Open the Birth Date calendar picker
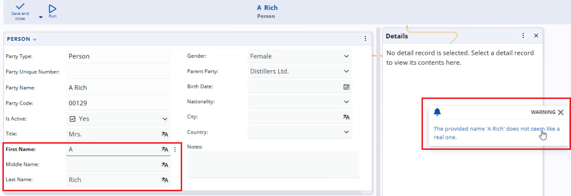The image size is (571, 196). pyautogui.click(x=346, y=87)
